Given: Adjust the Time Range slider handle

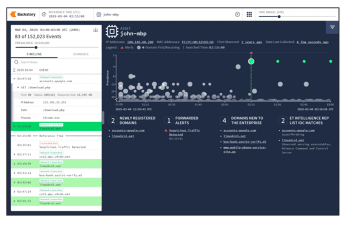Looking at the screenshot, I should point(279,17).
